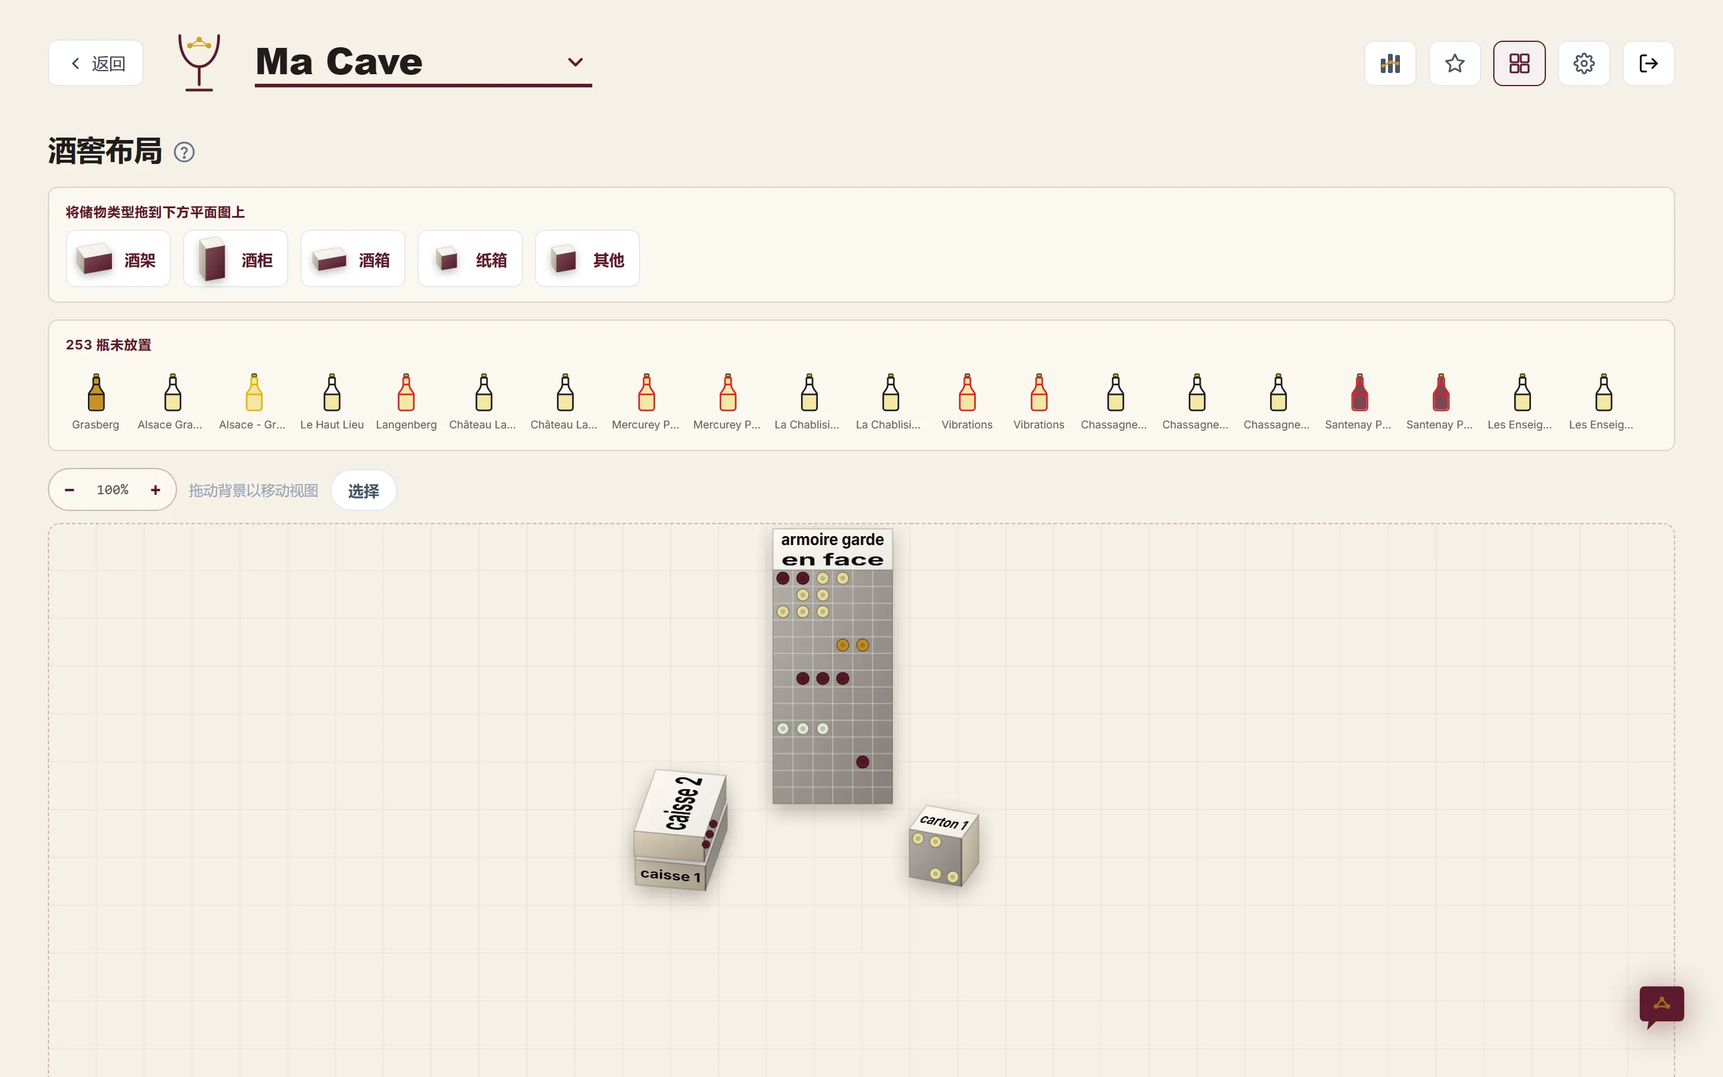This screenshot has width=1723, height=1077.
Task: Increase zoom with the plus button
Action: point(155,490)
